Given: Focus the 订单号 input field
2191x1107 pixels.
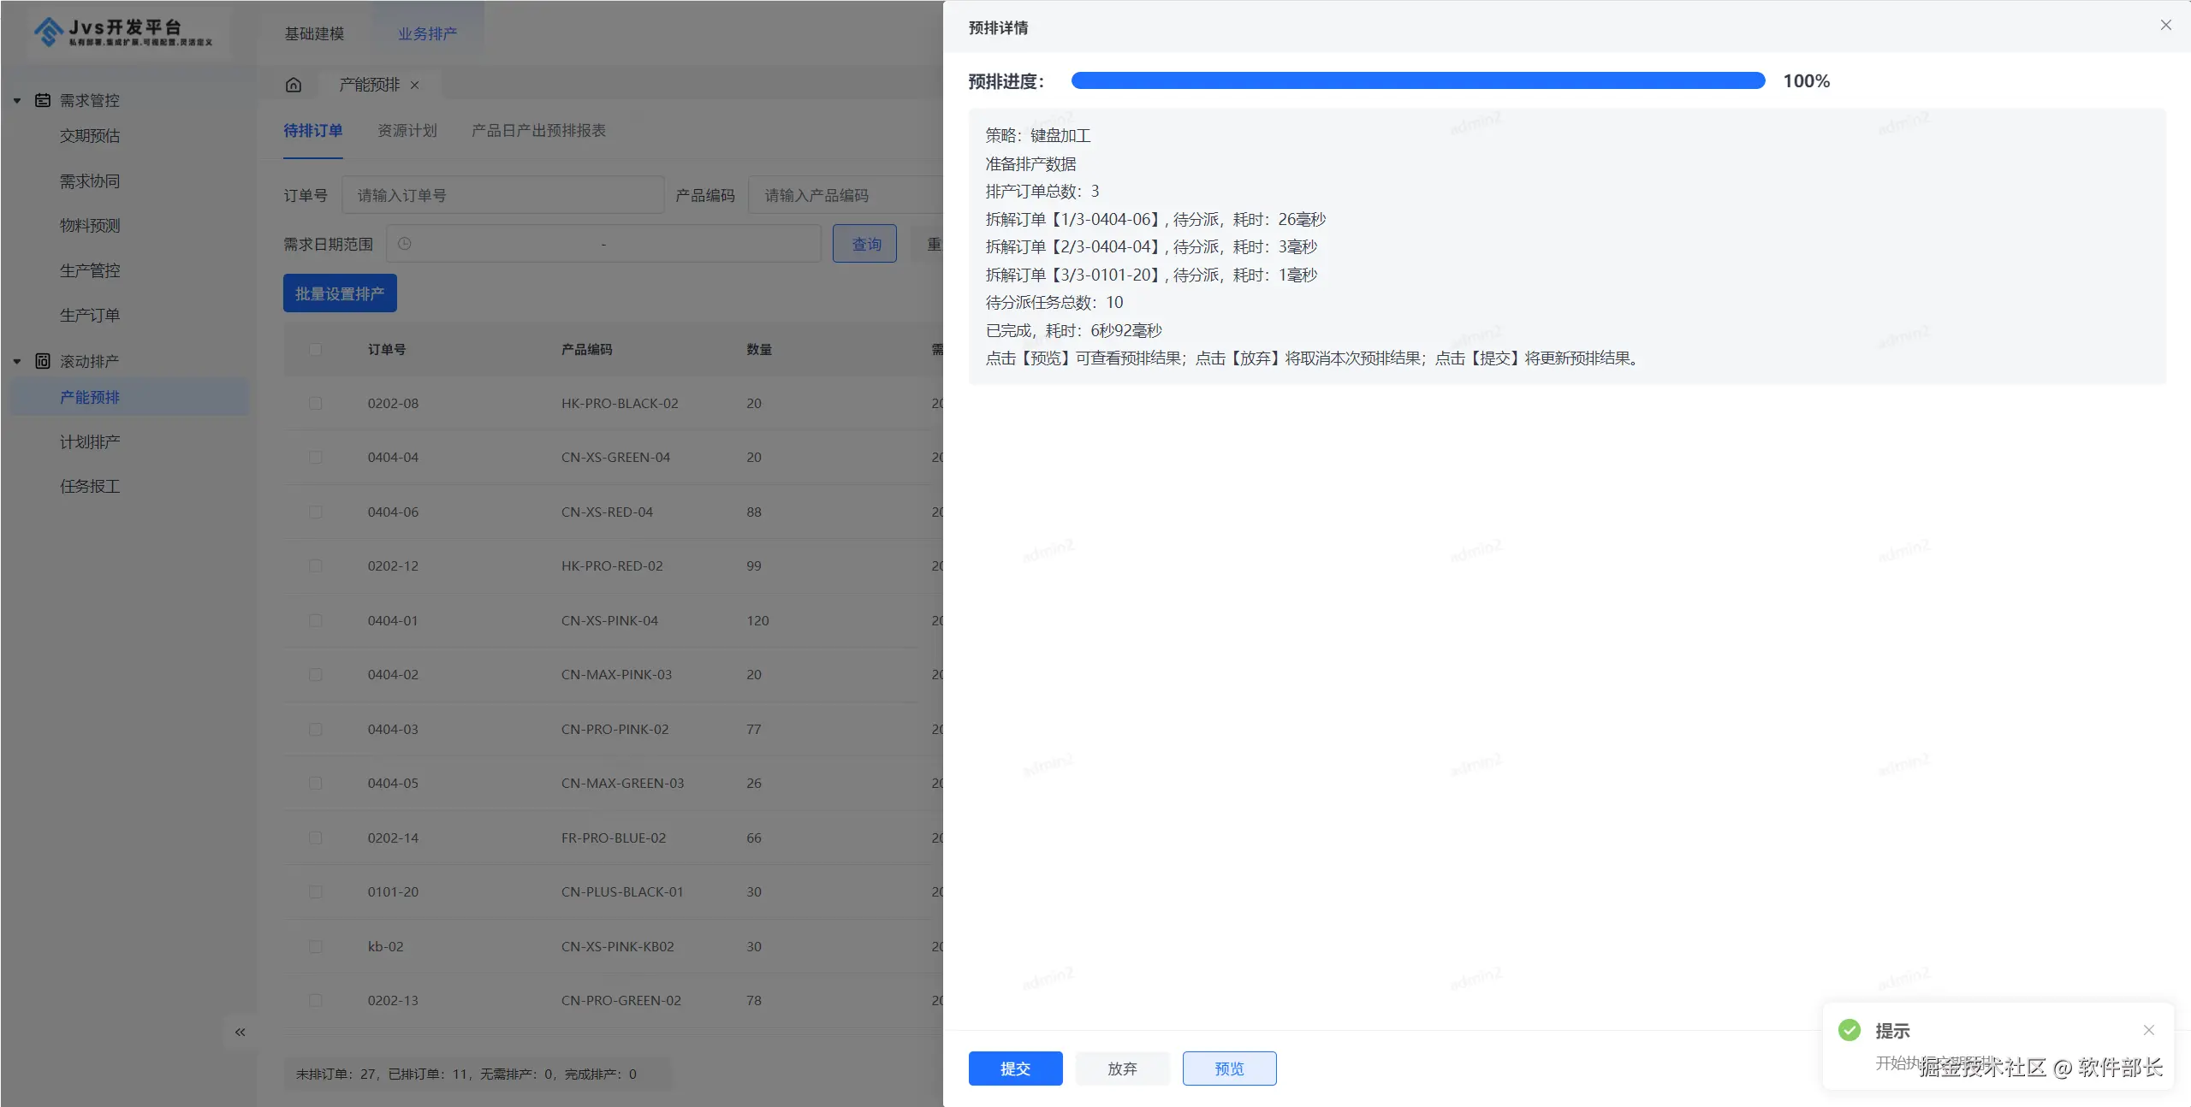Looking at the screenshot, I should (x=503, y=195).
